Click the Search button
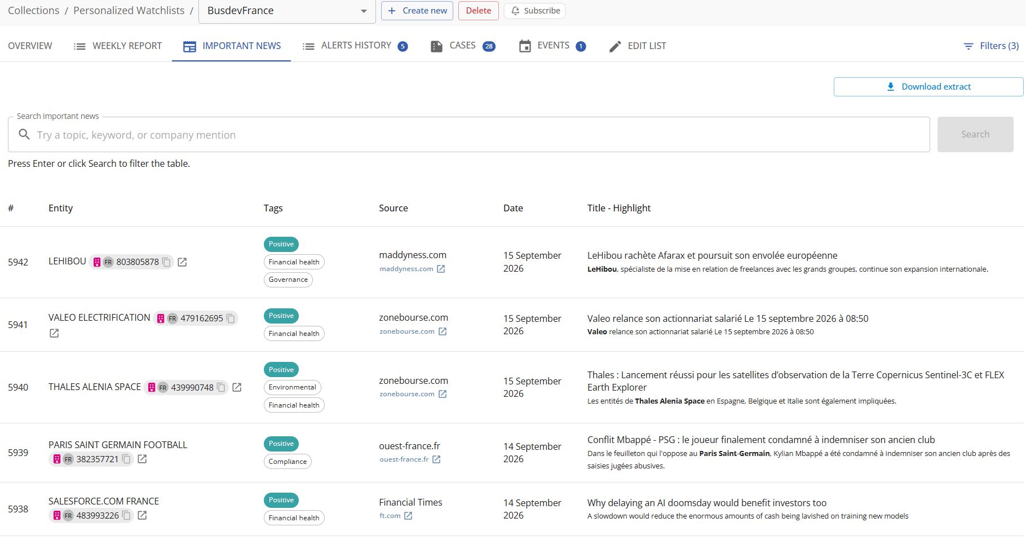This screenshot has width=1026, height=540. 975,134
